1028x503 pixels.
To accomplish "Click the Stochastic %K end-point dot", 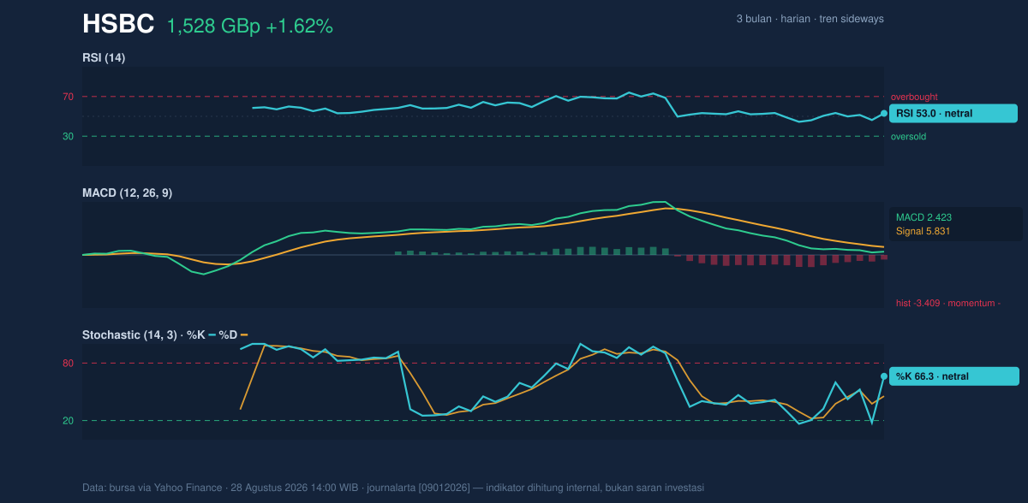I will pyautogui.click(x=884, y=376).
